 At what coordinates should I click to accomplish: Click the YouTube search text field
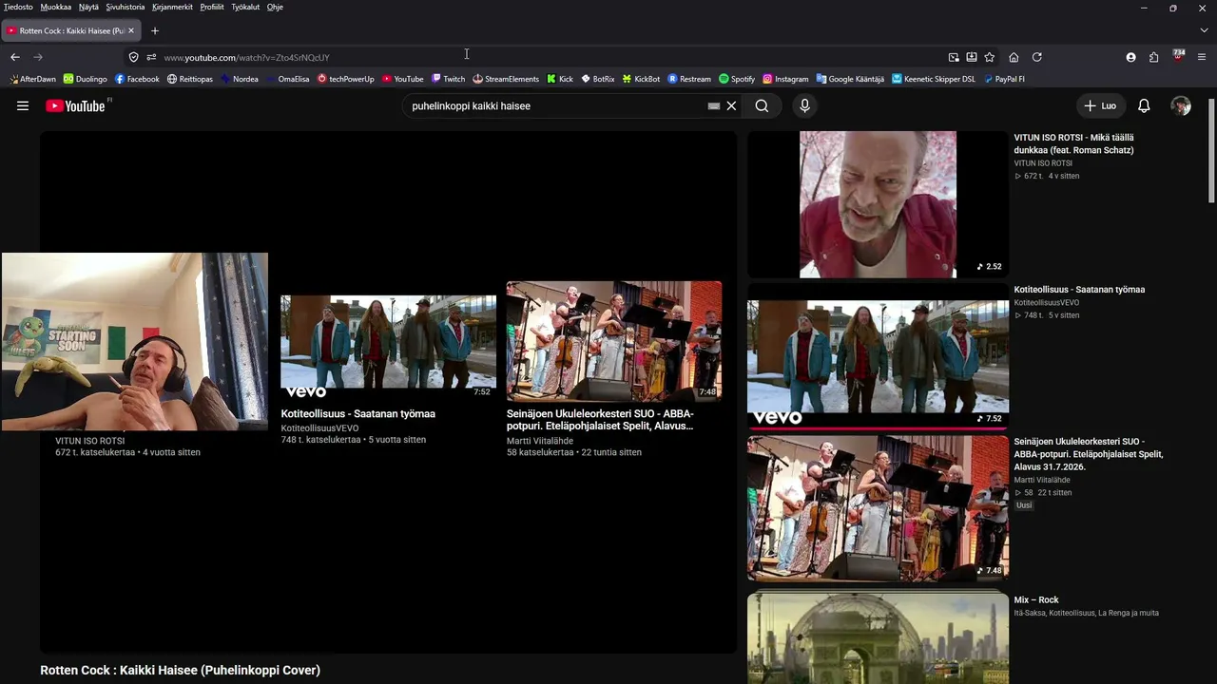pos(556,106)
